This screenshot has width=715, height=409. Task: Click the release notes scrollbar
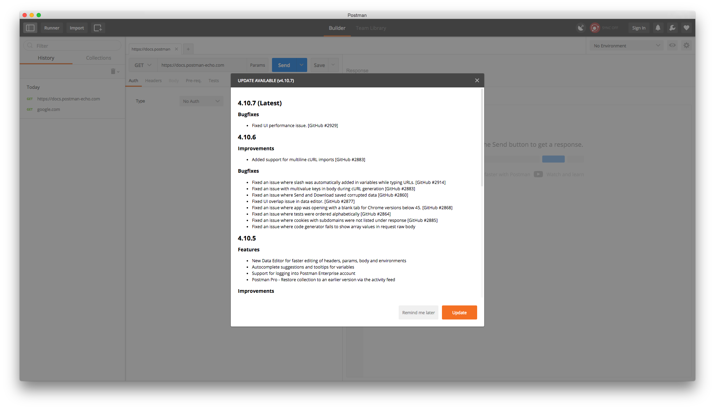click(482, 137)
